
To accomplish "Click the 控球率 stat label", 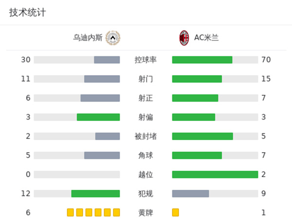I will coord(146,60).
